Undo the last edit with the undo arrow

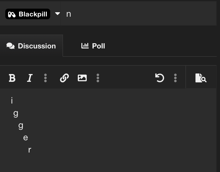[160, 78]
